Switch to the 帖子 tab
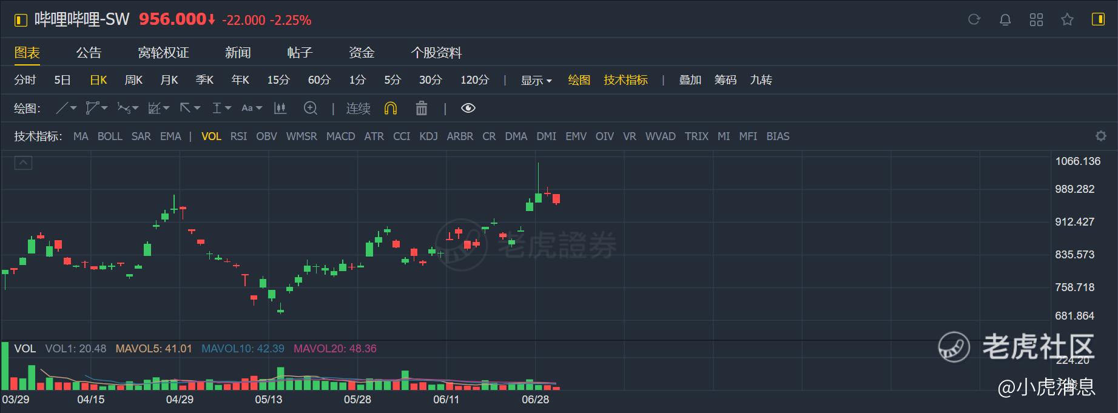This screenshot has width=1118, height=413. [x=300, y=53]
